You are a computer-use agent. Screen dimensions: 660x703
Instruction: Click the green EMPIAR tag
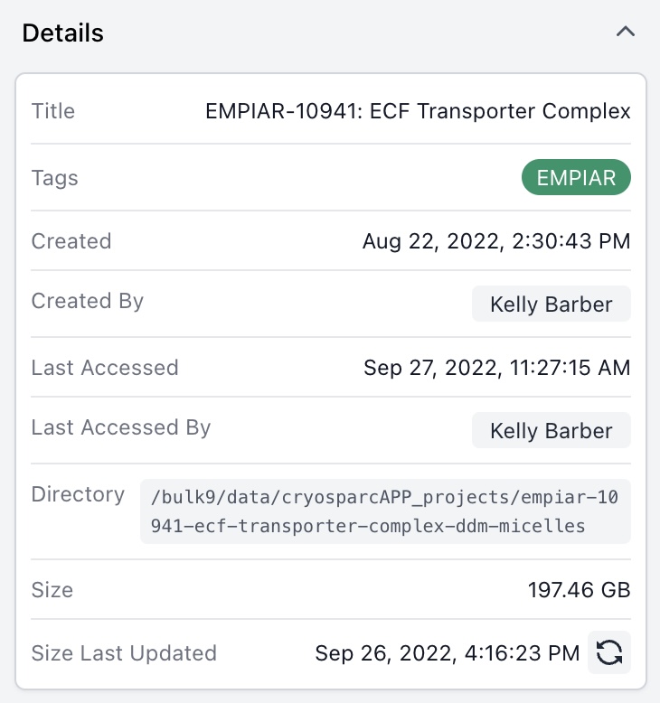click(576, 178)
